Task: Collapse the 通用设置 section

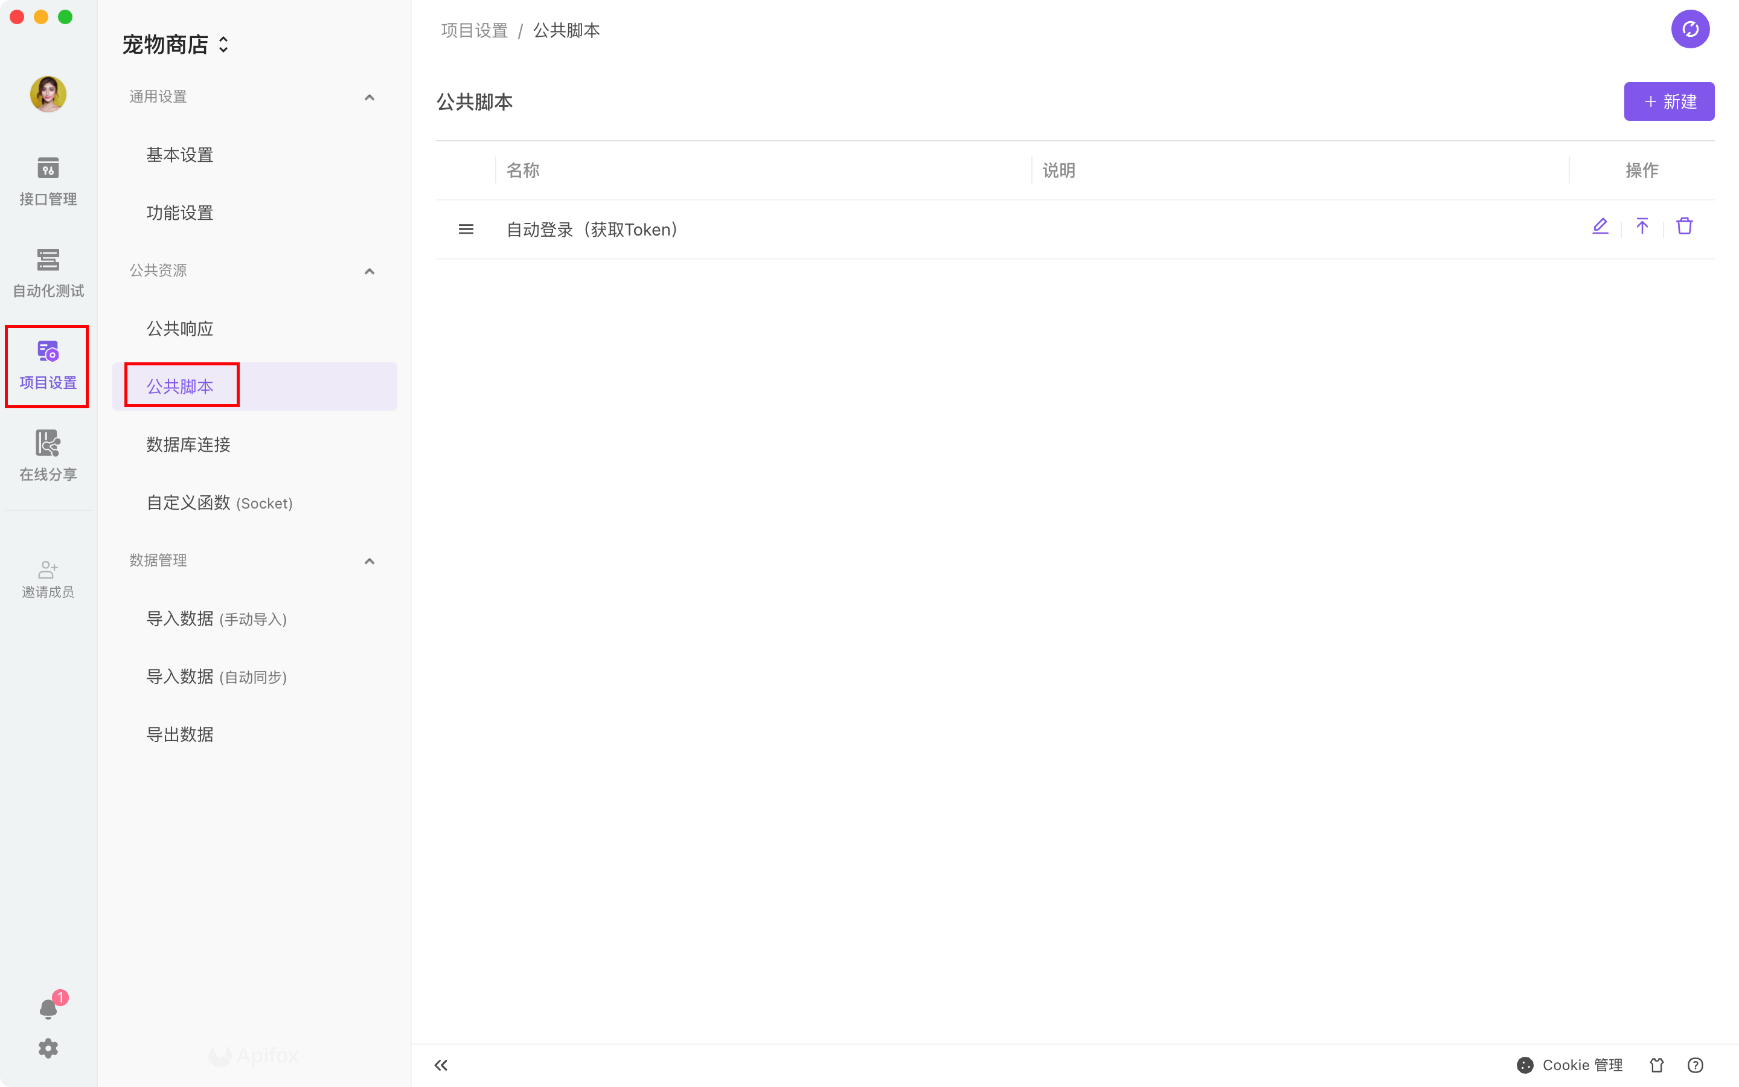Action: [x=370, y=97]
